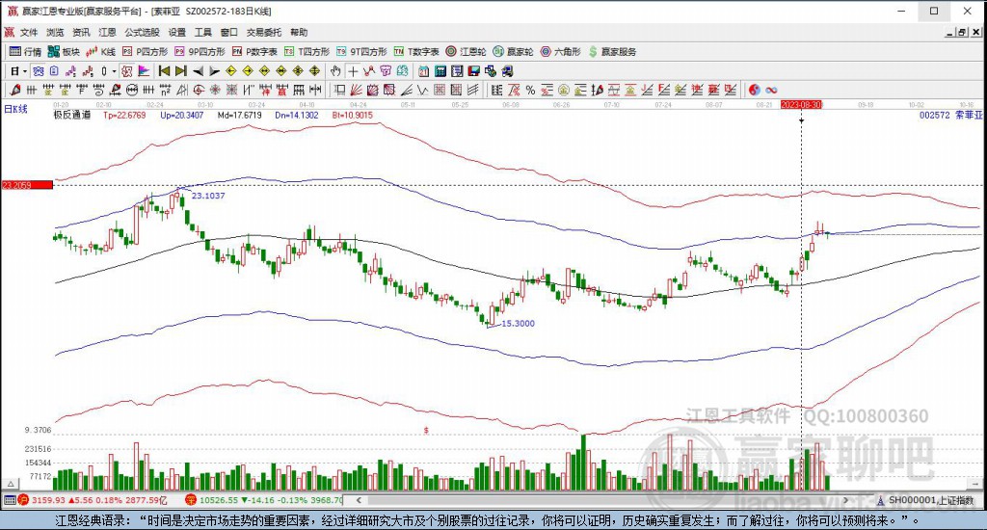Screen dimensions: 987x530
Task: Open the calculator icon
Action: [x=440, y=71]
